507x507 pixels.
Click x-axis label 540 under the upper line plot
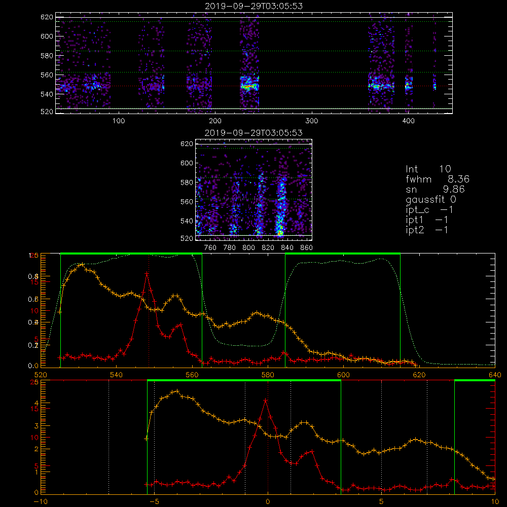point(117,375)
